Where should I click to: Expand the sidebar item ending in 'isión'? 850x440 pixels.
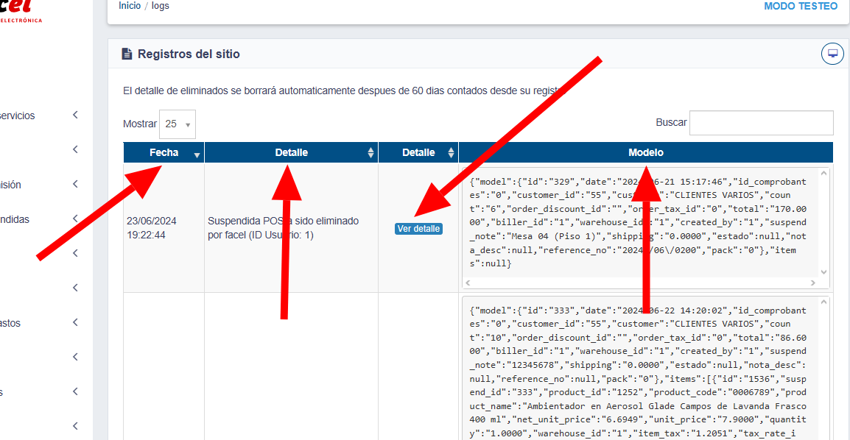(75, 185)
